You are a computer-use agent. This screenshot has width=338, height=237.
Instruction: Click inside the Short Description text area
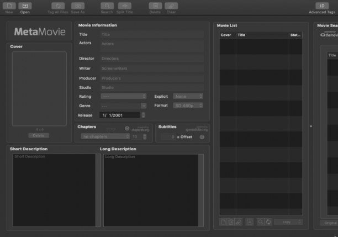(54, 190)
